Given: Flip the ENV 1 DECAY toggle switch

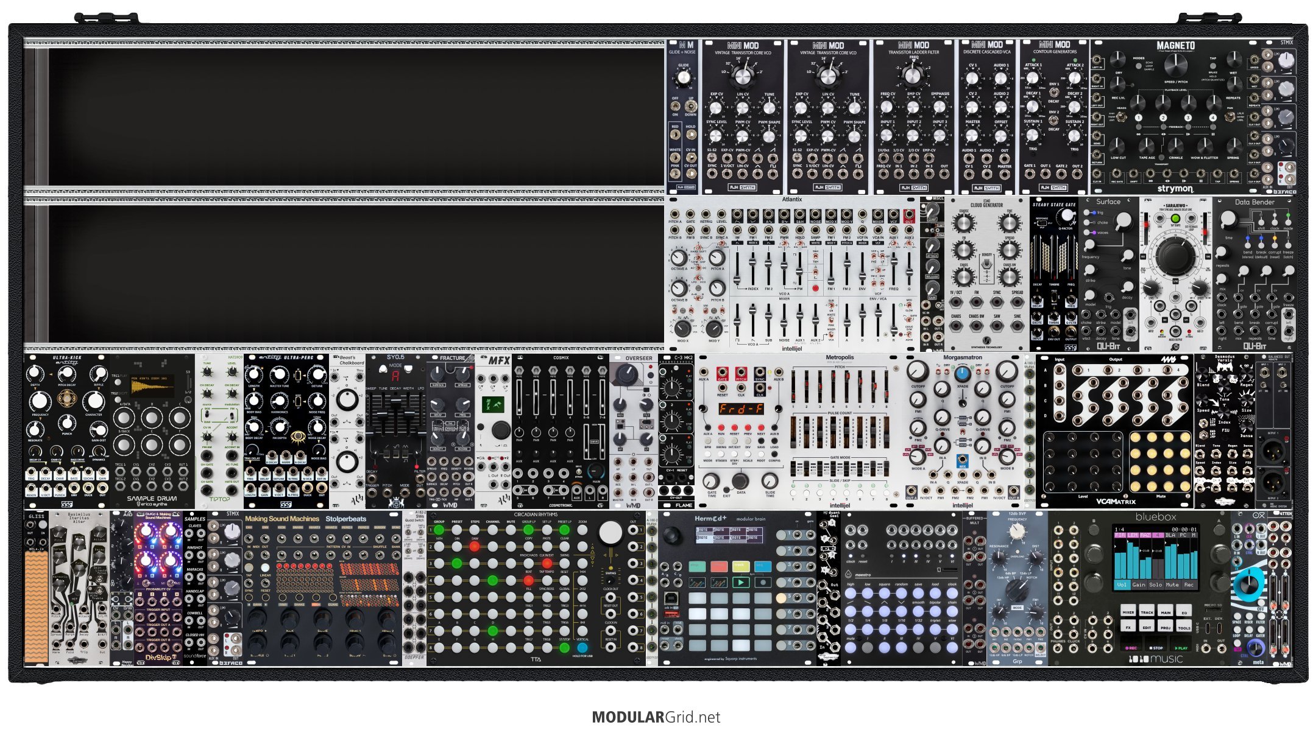Looking at the screenshot, I should pyautogui.click(x=1053, y=93).
